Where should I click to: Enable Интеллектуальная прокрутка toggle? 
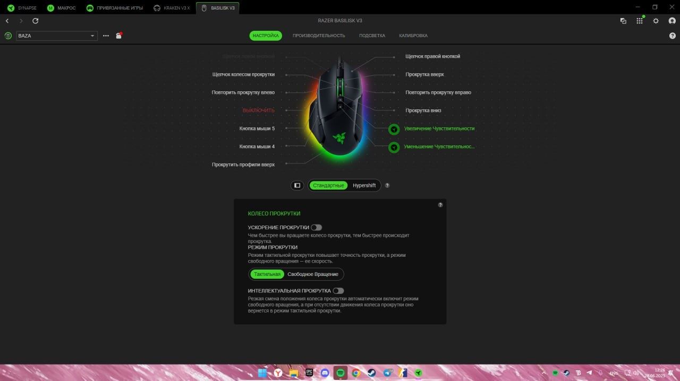pos(338,291)
